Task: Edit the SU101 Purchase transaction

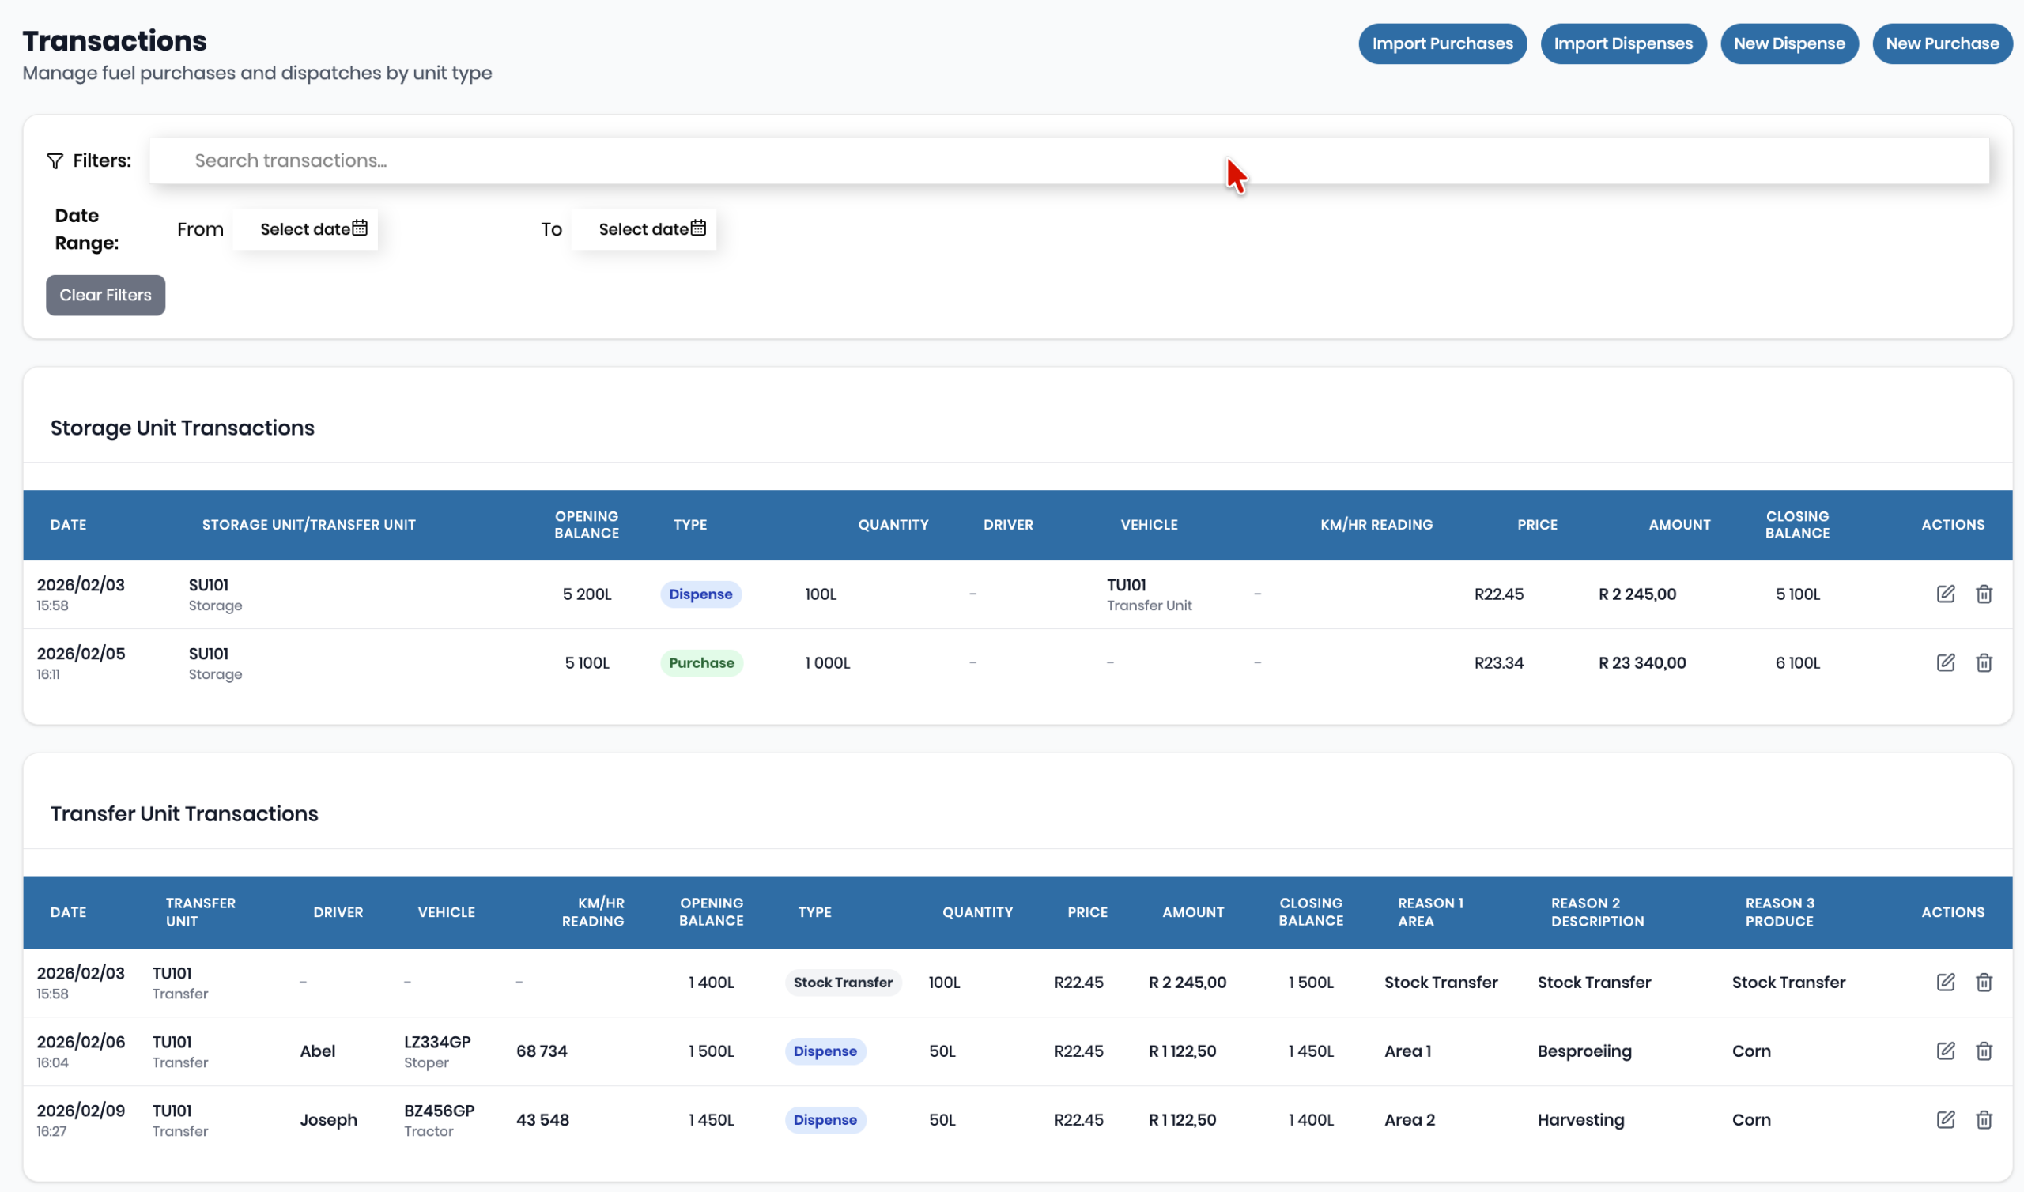Action: point(1945,662)
